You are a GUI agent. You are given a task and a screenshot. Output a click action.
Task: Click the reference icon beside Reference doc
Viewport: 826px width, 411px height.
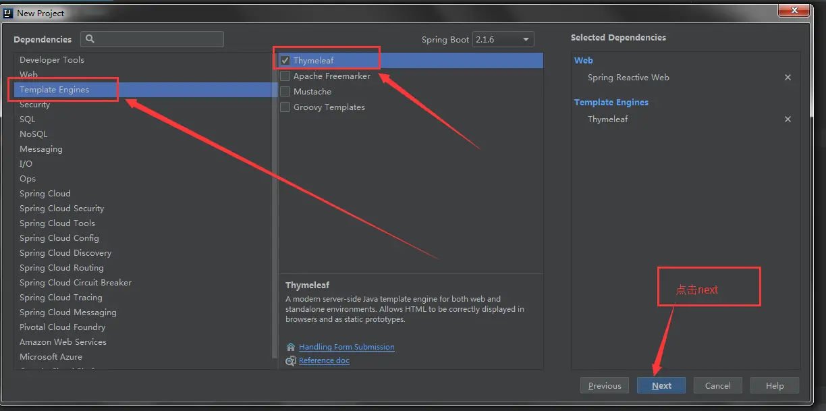[x=291, y=361]
